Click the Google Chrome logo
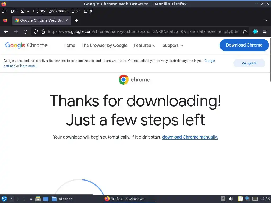Image resolution: width=271 pixels, height=203 pixels. tap(26, 45)
